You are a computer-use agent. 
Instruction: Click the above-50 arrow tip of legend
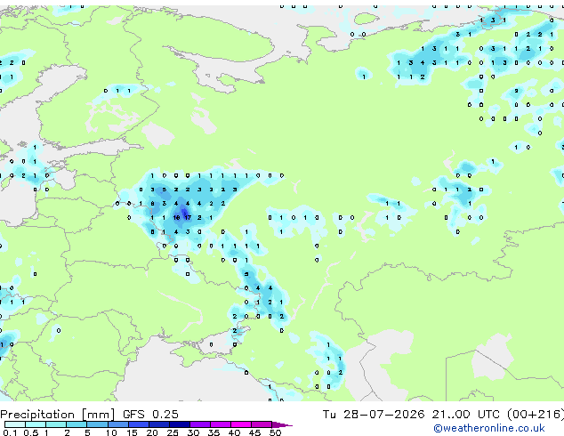point(282,424)
